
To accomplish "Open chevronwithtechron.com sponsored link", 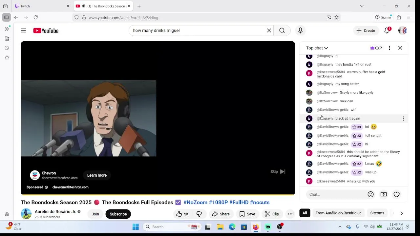I will pyautogui.click(x=70, y=187).
